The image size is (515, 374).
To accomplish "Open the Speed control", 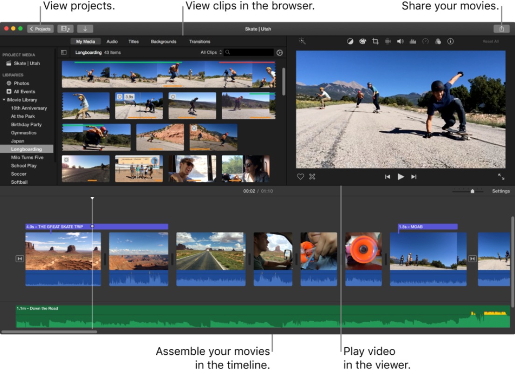I will pos(425,42).
